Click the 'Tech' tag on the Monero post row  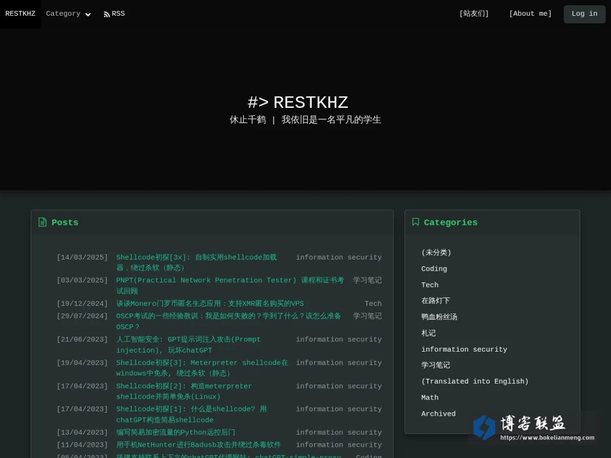pos(373,304)
